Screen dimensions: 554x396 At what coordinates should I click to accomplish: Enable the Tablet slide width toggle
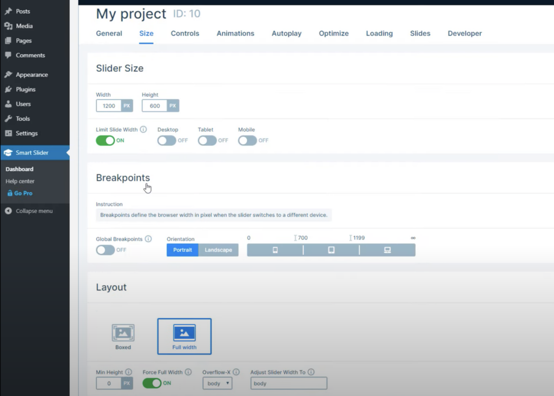207,140
